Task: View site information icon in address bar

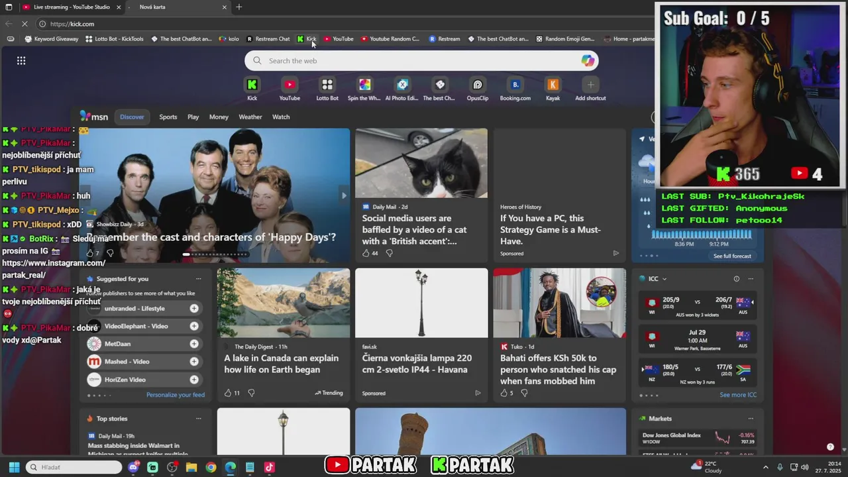Action: pos(42,24)
